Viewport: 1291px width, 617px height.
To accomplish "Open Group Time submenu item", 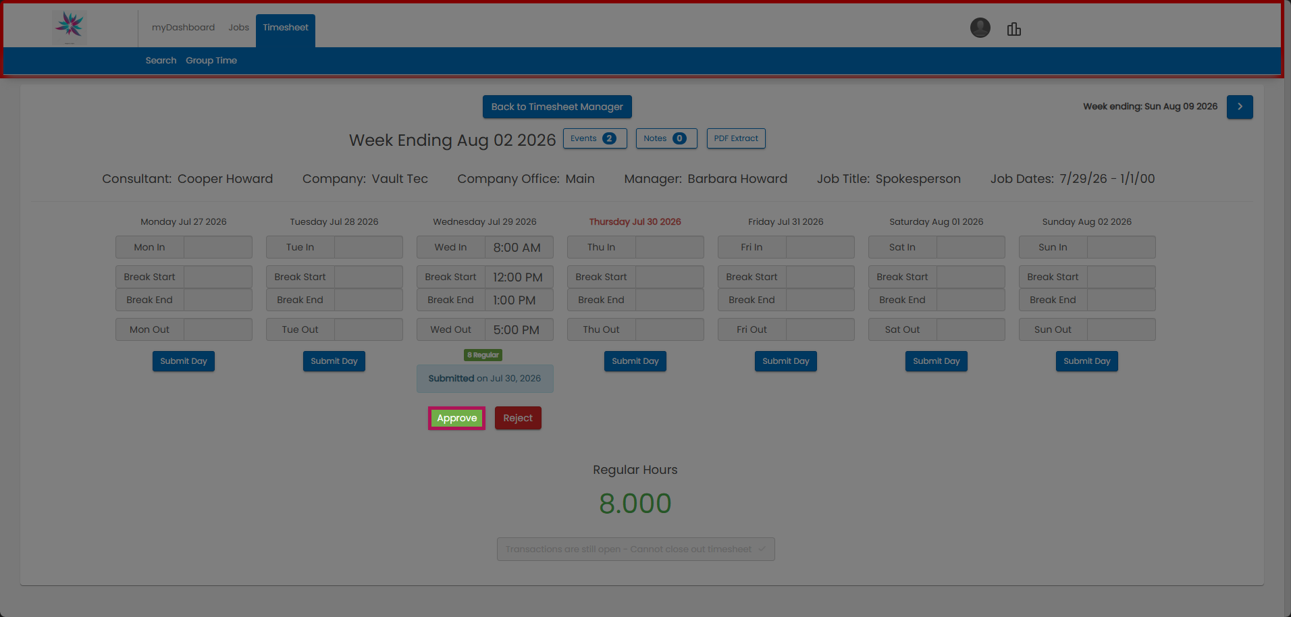I will 211,61.
